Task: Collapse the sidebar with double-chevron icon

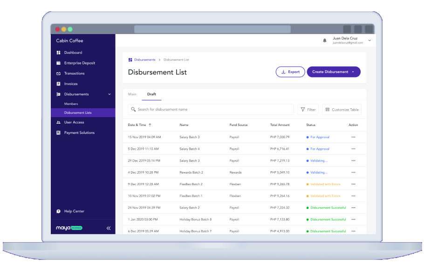Action: click(x=109, y=228)
